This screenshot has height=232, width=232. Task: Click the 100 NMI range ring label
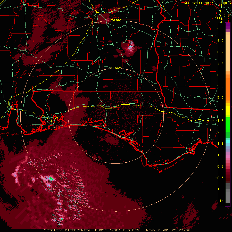pos(116,20)
